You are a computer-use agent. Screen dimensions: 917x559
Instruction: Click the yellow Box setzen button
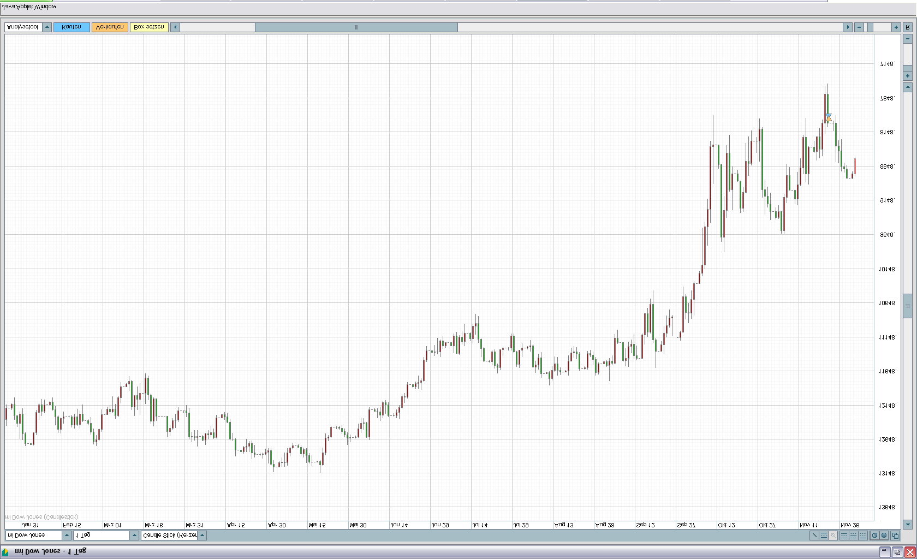[149, 27]
